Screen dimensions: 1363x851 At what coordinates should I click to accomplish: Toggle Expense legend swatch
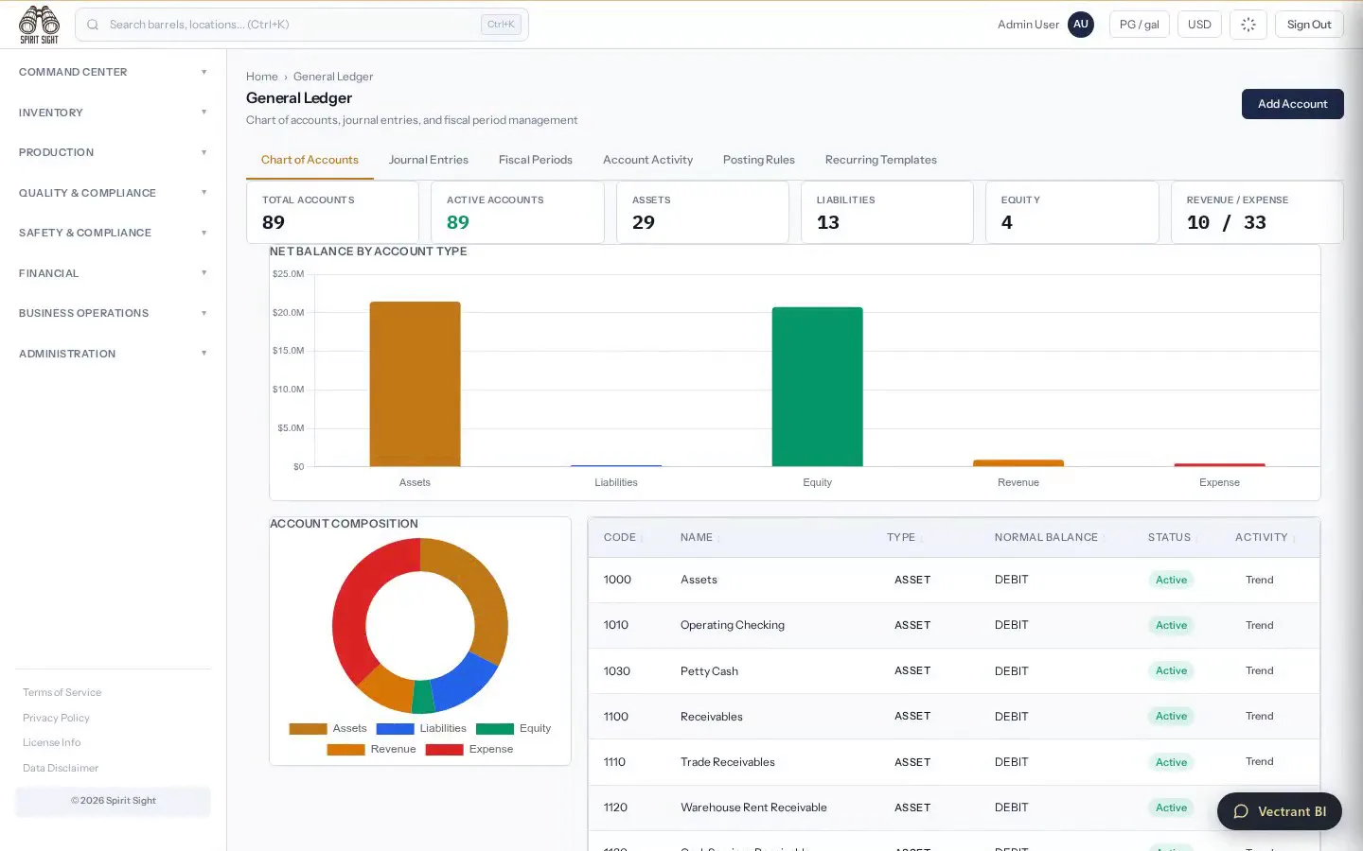click(444, 749)
